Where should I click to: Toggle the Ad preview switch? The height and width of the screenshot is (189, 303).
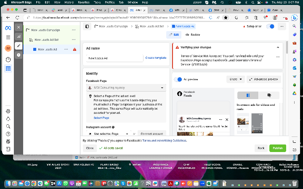pyautogui.click(x=178, y=79)
